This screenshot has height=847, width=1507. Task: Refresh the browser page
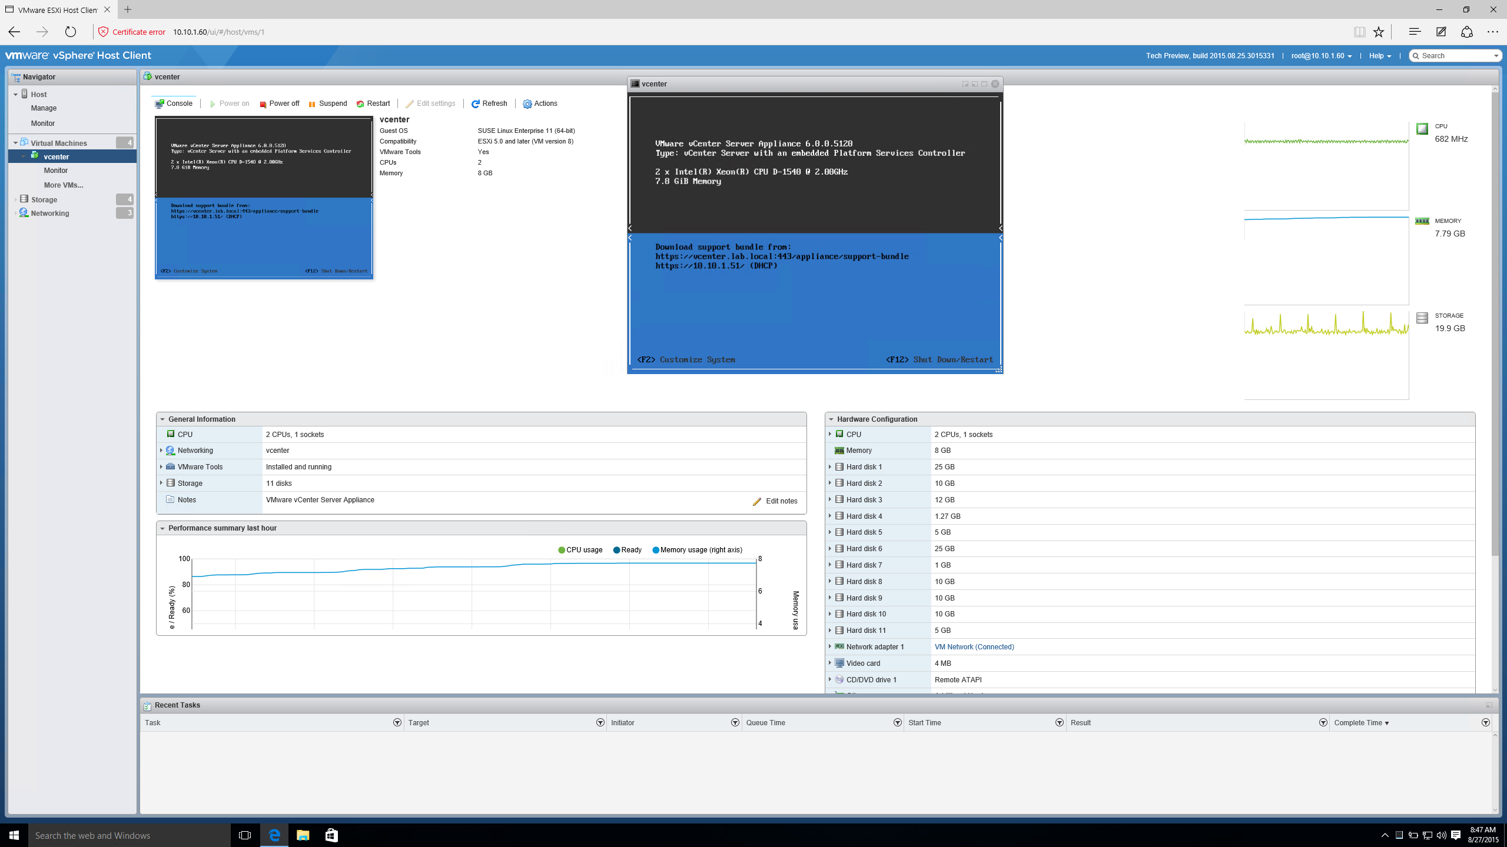71,32
